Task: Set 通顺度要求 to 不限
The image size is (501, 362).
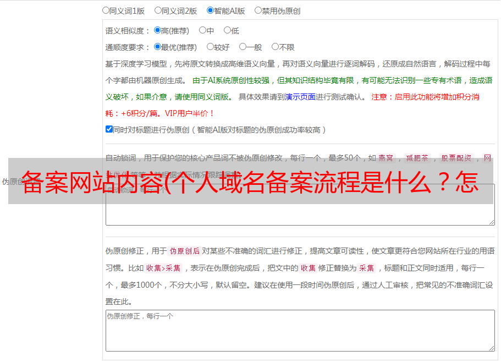Action: tap(275, 47)
